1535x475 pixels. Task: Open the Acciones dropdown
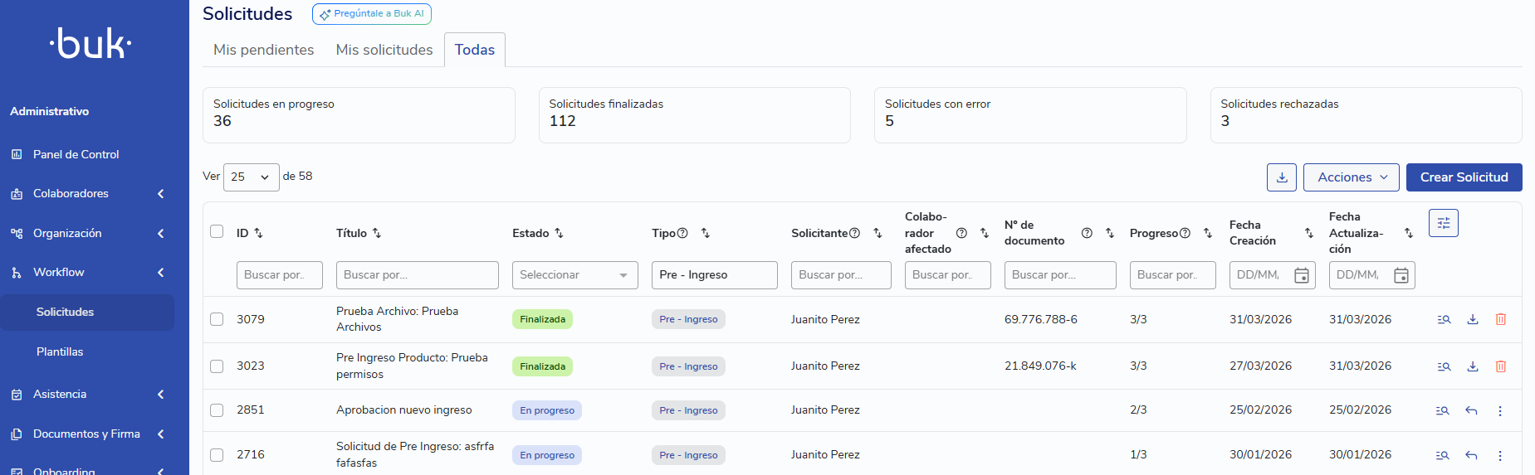[x=1351, y=177]
